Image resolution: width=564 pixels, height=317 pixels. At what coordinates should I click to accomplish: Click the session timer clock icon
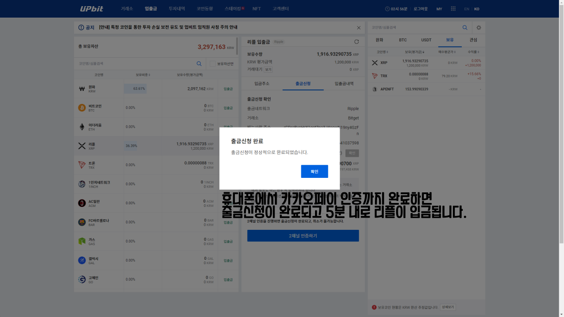(x=387, y=9)
